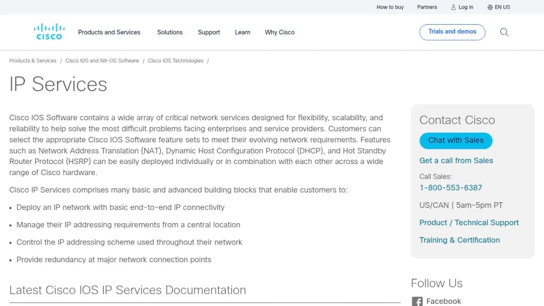Click sentence 'Cisco IP Services comprises many basic'
This screenshot has height=306, width=544.
pos(178,190)
